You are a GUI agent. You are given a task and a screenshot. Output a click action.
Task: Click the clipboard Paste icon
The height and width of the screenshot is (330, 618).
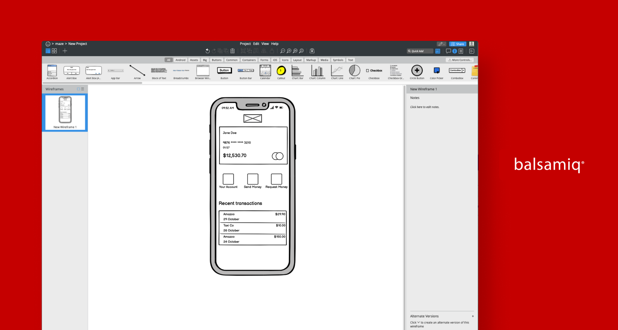coord(232,51)
